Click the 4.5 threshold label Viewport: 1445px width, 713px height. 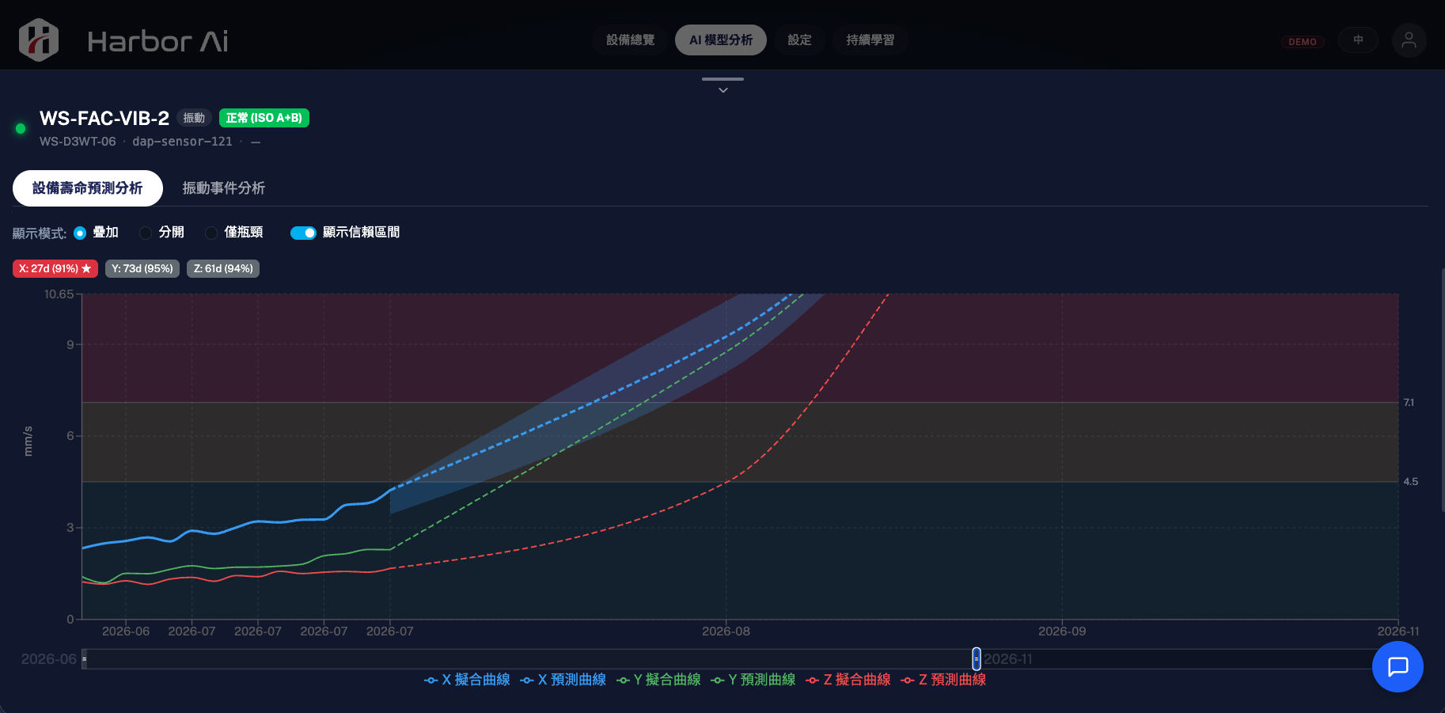[x=1410, y=482]
